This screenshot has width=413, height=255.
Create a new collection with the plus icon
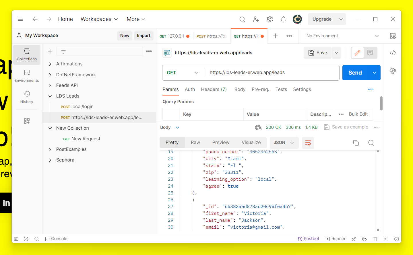50,51
